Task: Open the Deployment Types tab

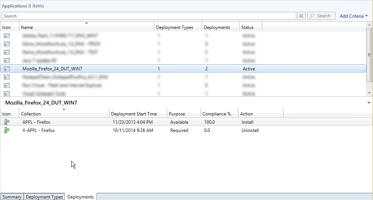Action: pyautogui.click(x=44, y=197)
